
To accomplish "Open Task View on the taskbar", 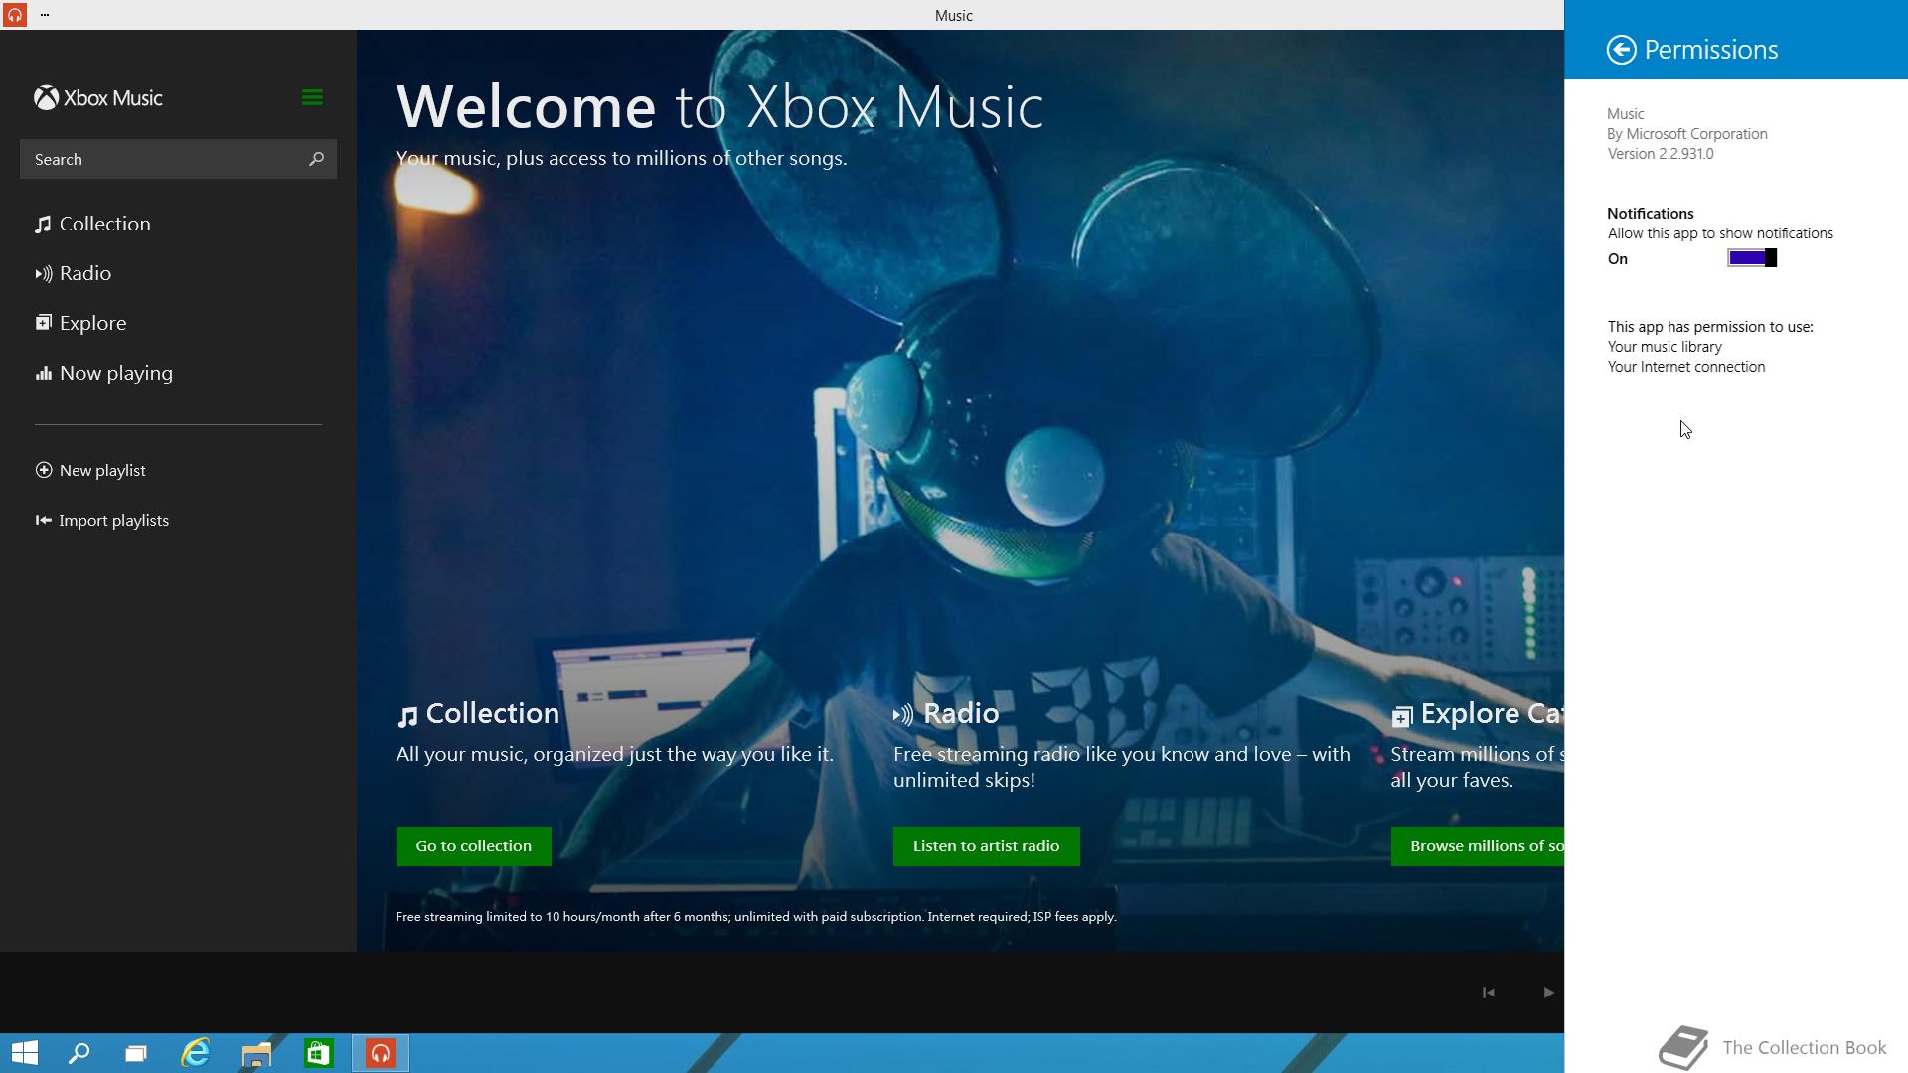I will [x=136, y=1053].
